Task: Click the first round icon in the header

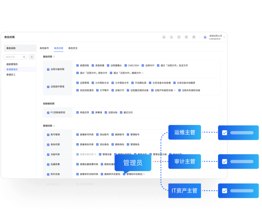Action: (x=164, y=37)
